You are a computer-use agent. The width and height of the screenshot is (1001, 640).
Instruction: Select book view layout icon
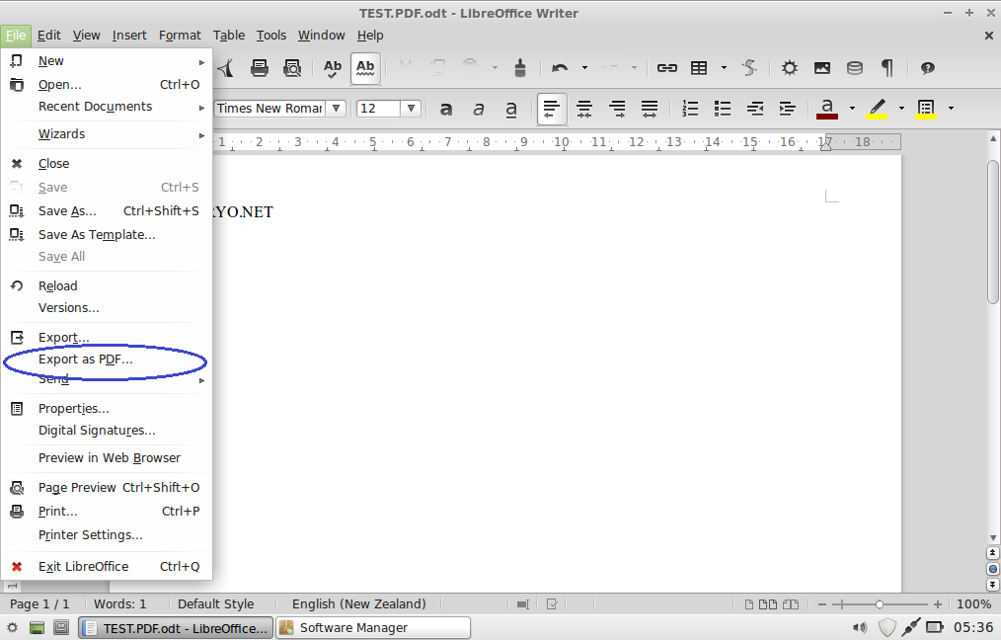[x=791, y=604]
